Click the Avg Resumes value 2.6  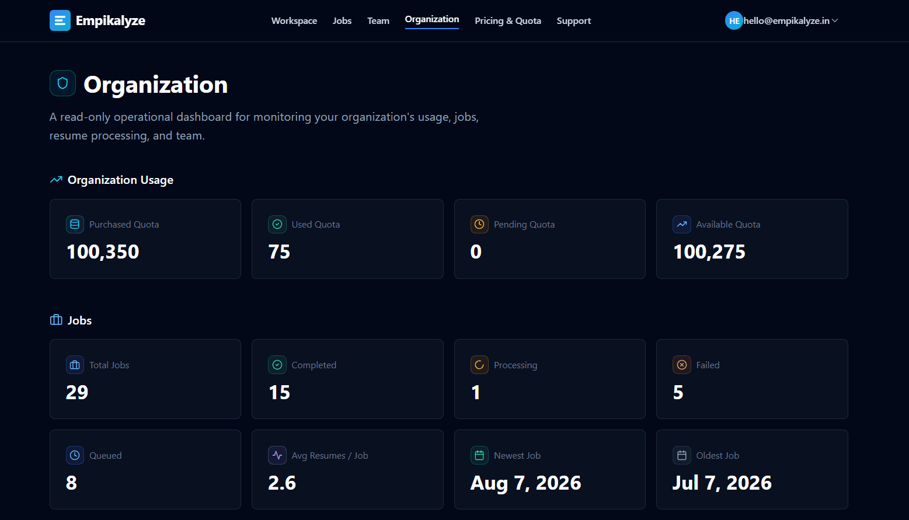click(282, 483)
